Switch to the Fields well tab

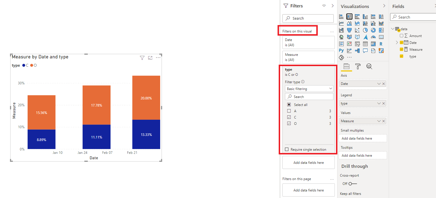[x=346, y=67]
